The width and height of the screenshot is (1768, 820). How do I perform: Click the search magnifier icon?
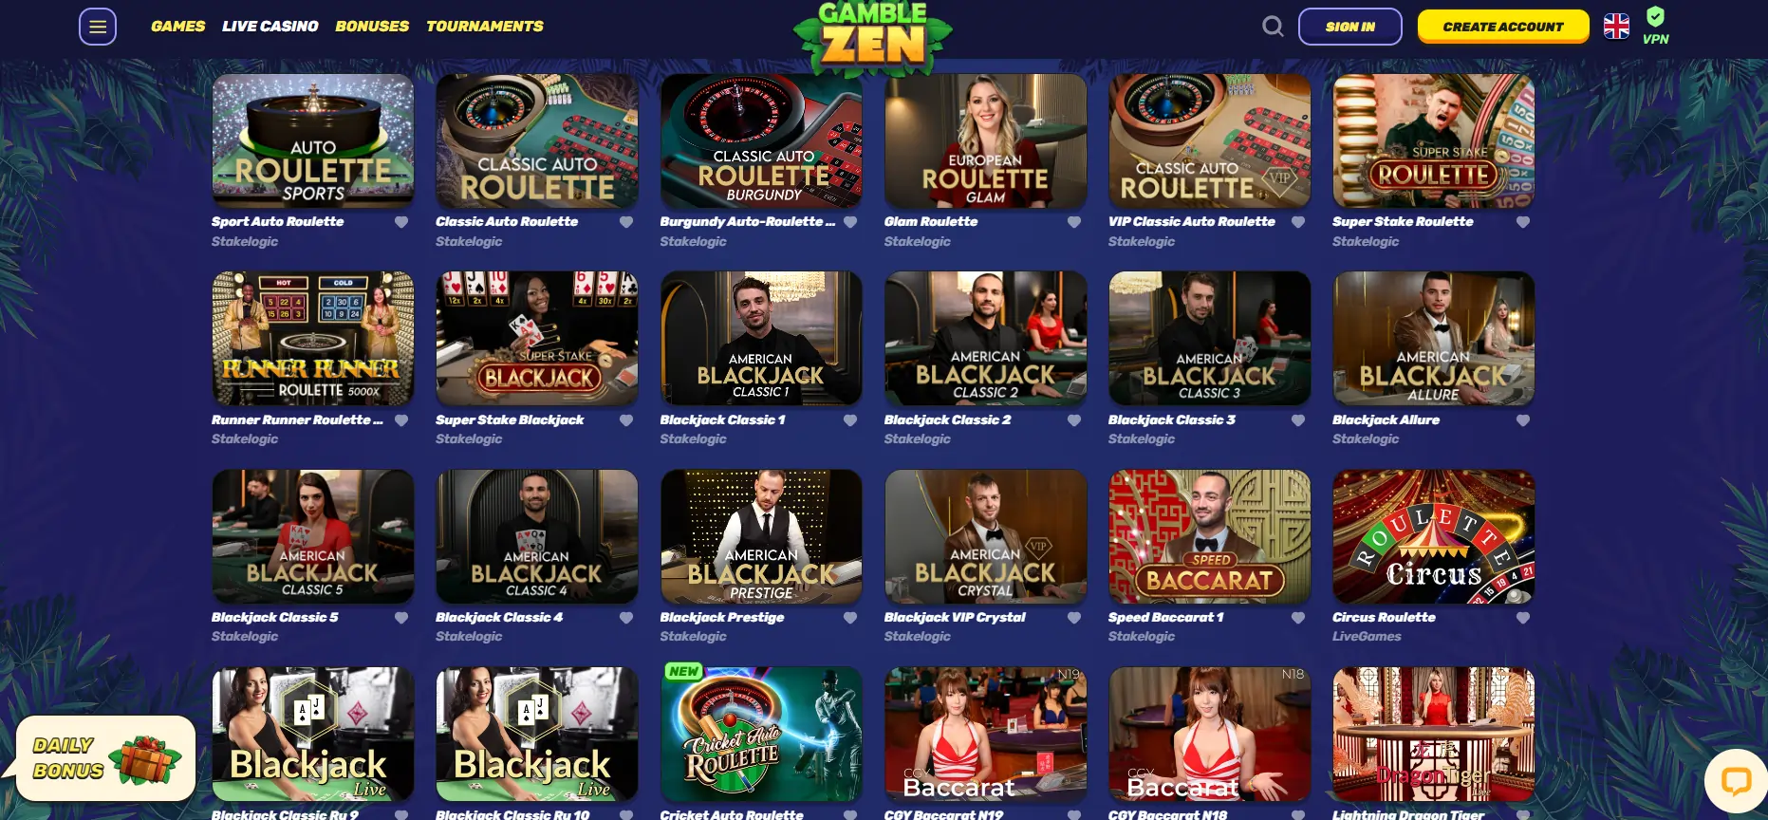pos(1273,27)
